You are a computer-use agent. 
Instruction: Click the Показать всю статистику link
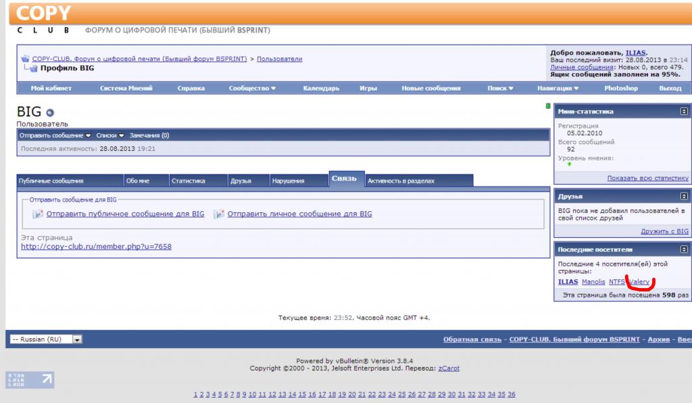[647, 178]
